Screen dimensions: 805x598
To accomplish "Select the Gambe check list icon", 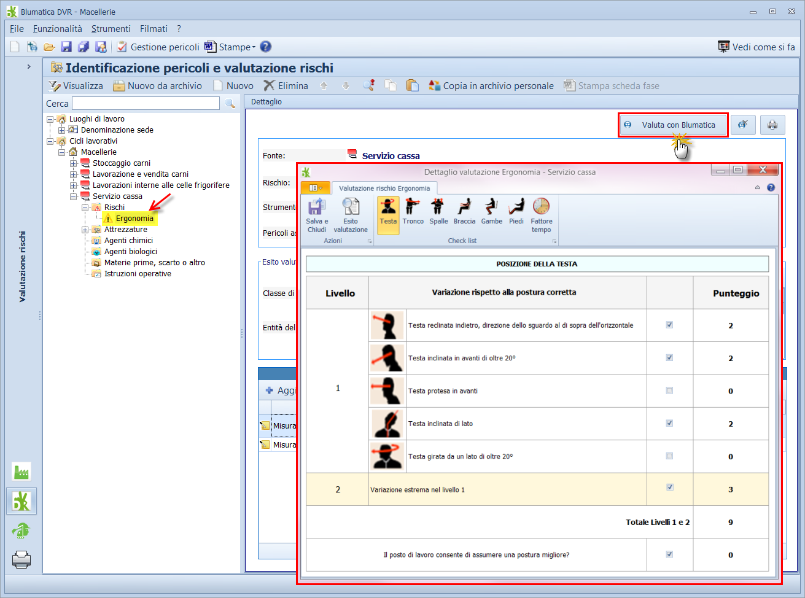I will pyautogui.click(x=491, y=212).
